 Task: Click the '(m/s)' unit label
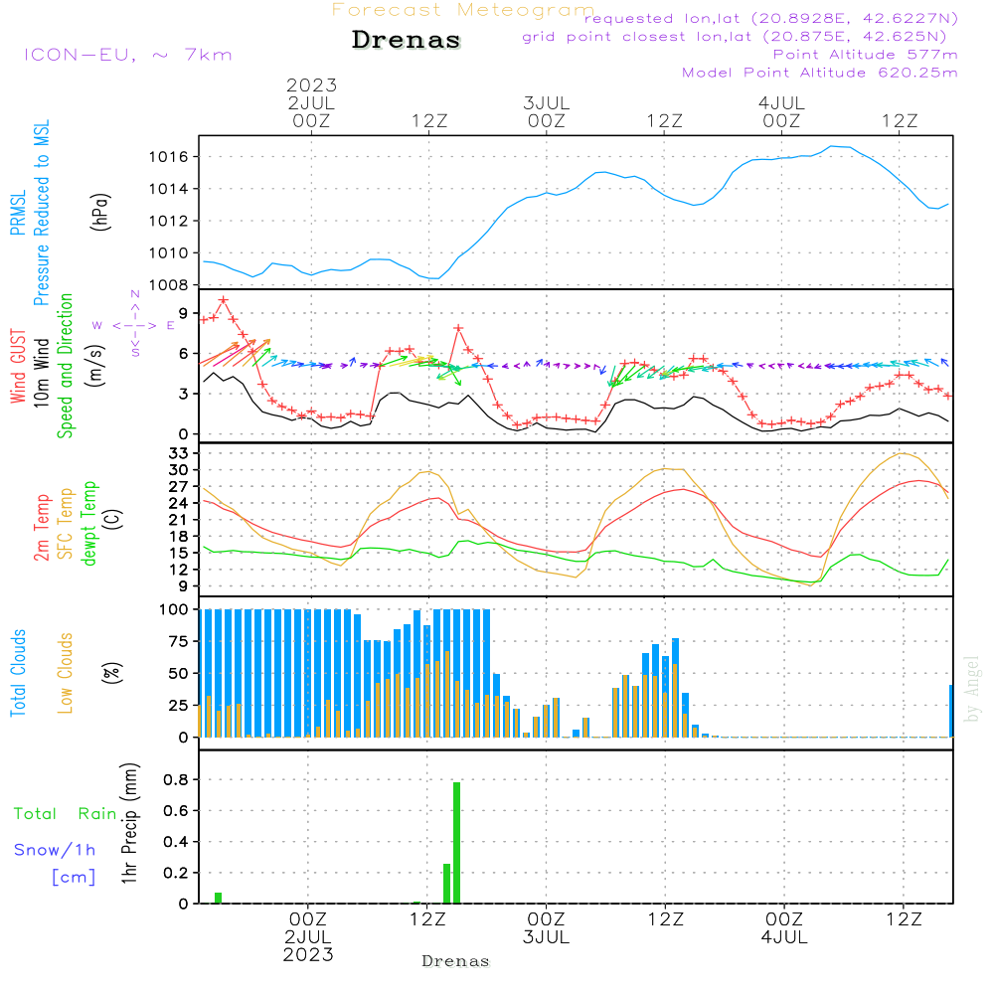[x=95, y=366]
